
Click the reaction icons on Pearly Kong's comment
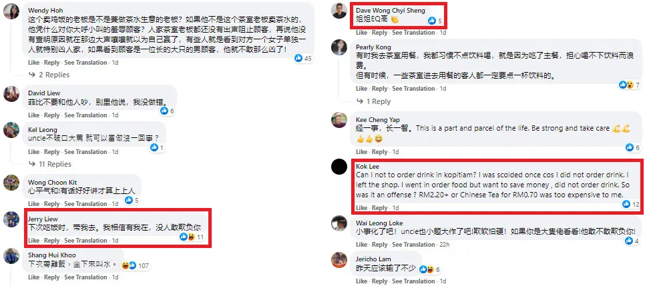pyautogui.click(x=626, y=85)
